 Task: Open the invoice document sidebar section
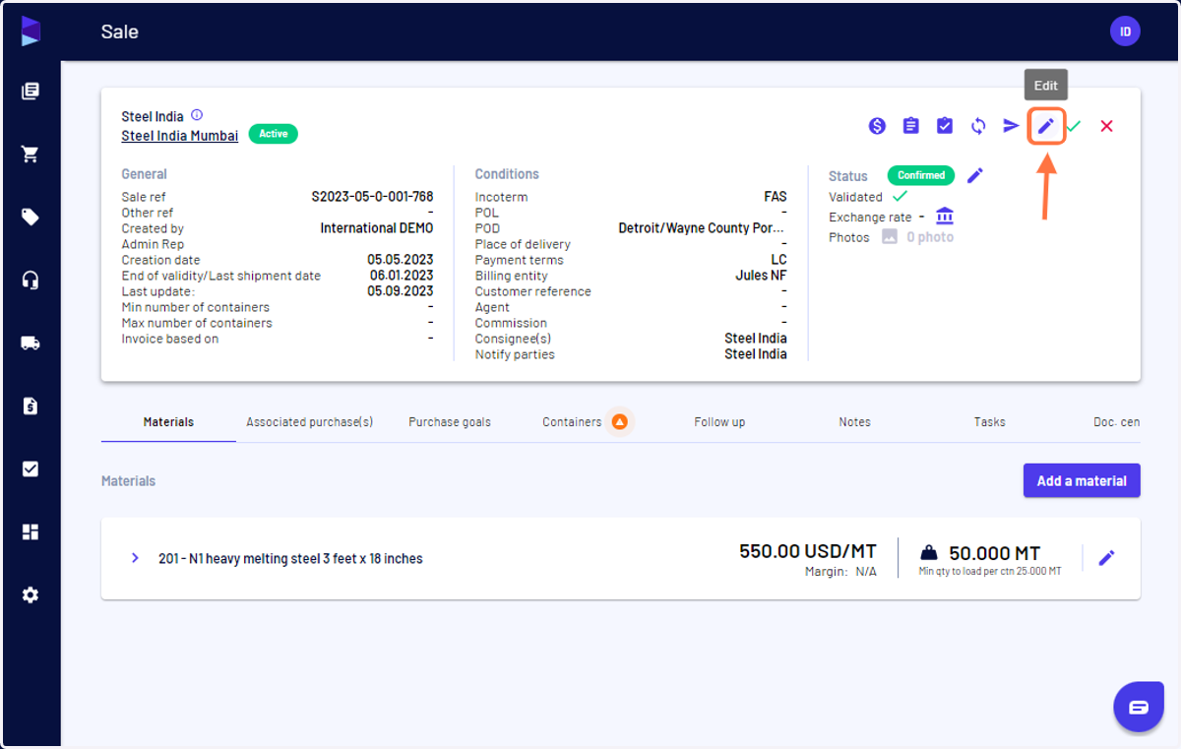click(x=31, y=406)
